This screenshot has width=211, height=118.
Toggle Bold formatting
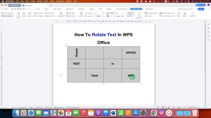(108, 16)
